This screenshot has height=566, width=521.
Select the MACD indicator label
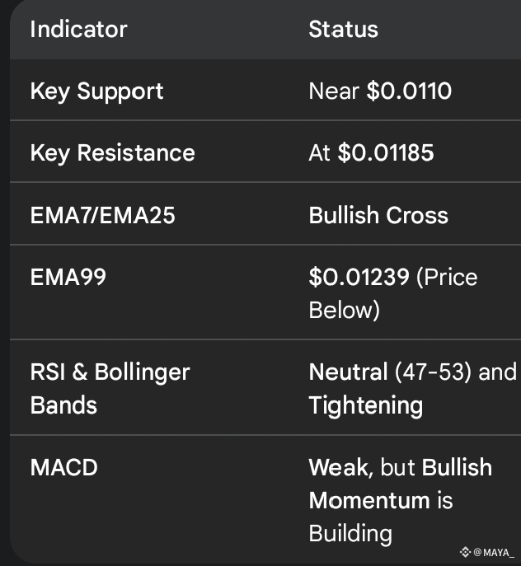pyautogui.click(x=63, y=467)
